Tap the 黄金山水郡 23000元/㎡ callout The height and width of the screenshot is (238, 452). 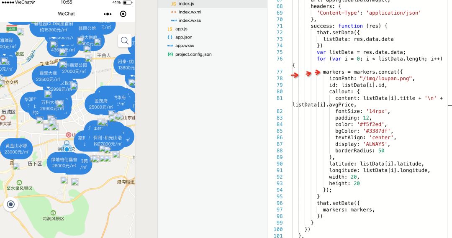pos(16,148)
